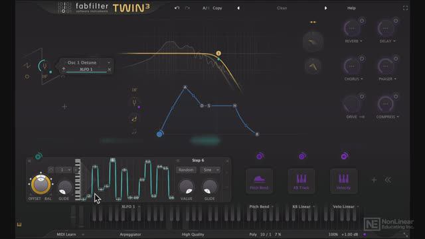Click the Compress amount knob
Screen dimensions: 425x239
[385, 104]
